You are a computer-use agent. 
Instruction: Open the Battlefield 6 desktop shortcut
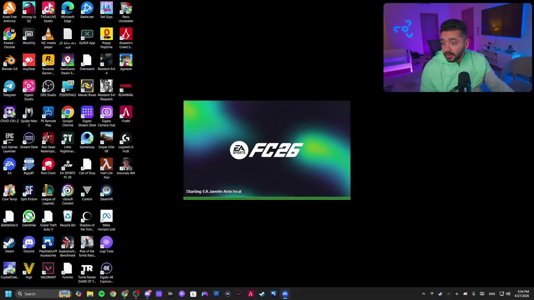click(x=9, y=219)
